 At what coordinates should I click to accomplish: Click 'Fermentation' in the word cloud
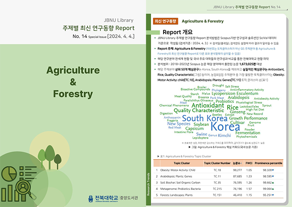(x=248, y=133)
